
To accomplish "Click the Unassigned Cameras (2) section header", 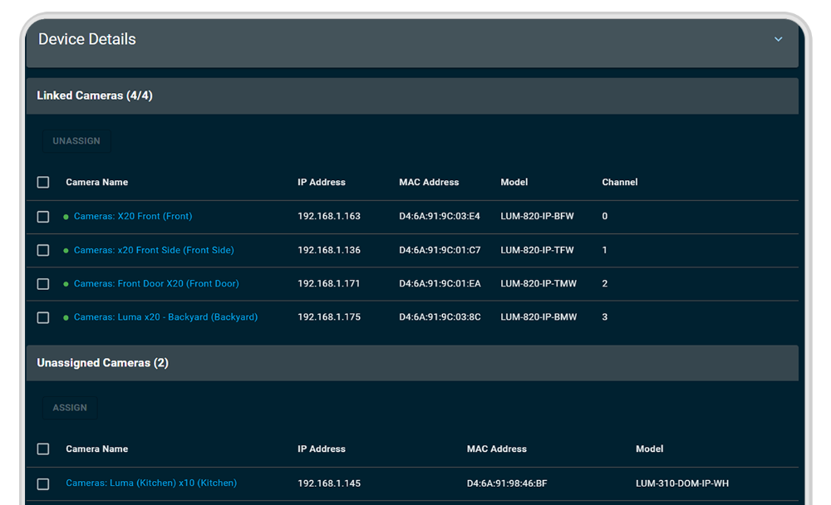I will [102, 363].
